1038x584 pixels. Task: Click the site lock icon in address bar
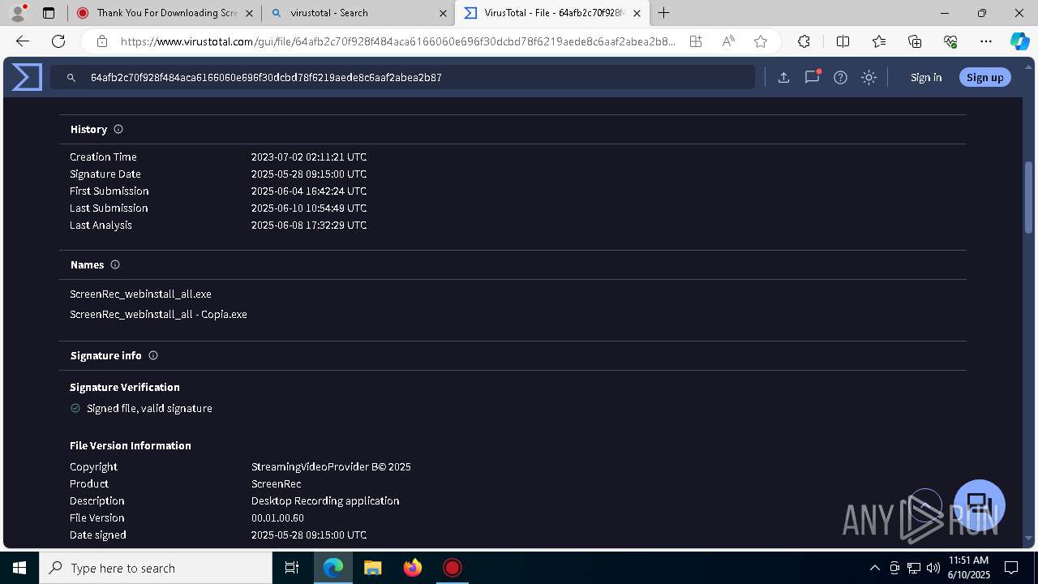coord(101,41)
